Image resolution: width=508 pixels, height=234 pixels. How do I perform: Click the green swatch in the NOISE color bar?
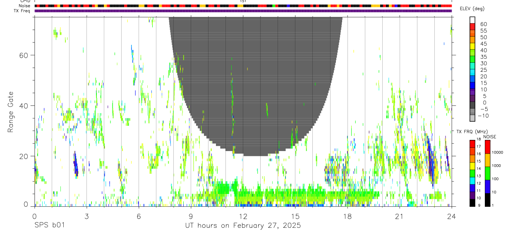click(x=487, y=173)
